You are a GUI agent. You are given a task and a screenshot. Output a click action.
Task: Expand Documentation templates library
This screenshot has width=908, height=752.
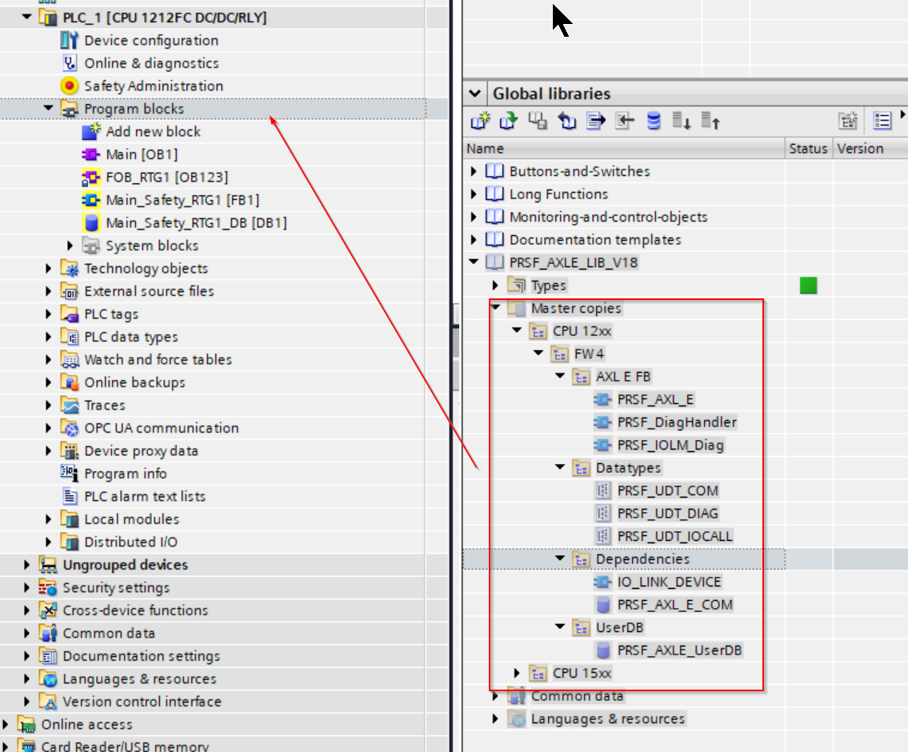[474, 240]
